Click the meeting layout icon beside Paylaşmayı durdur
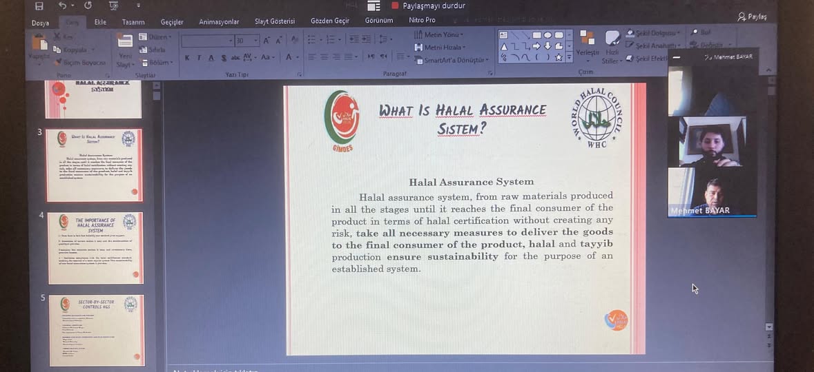The height and width of the screenshot is (372, 814). point(374,6)
